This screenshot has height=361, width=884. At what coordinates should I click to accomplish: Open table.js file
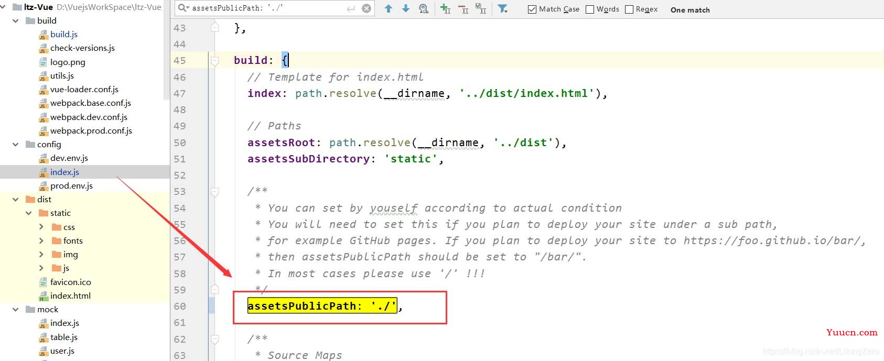pyautogui.click(x=64, y=337)
